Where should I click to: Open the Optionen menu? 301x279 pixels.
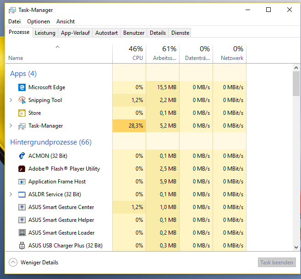(38, 21)
